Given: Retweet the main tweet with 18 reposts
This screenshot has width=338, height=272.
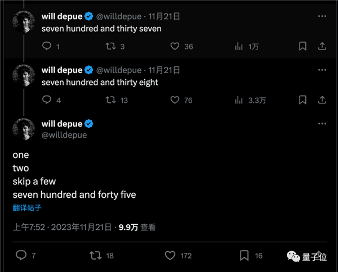Looking at the screenshot, I should pyautogui.click(x=95, y=256).
